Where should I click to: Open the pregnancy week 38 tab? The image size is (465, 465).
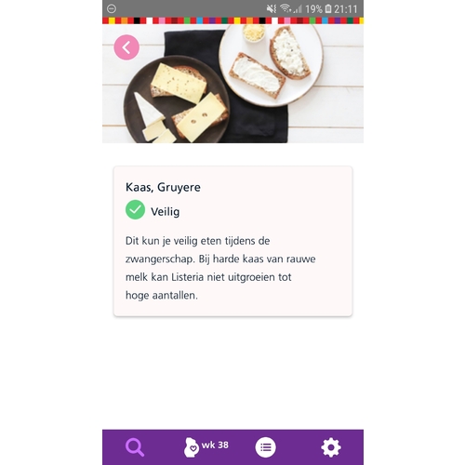click(x=206, y=447)
